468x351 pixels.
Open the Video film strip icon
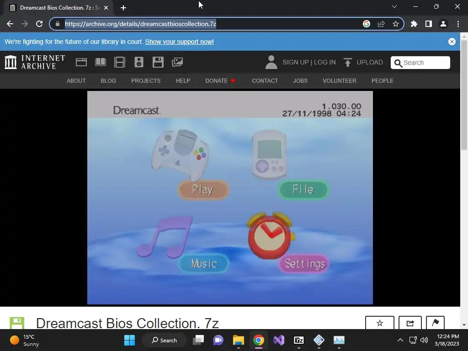coord(120,62)
